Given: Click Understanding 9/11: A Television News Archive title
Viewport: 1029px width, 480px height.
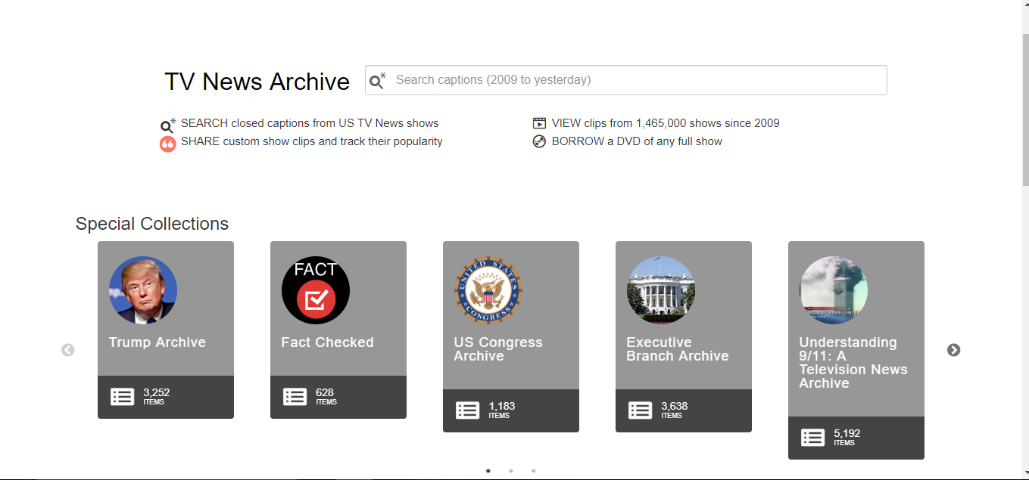Looking at the screenshot, I should click(853, 363).
